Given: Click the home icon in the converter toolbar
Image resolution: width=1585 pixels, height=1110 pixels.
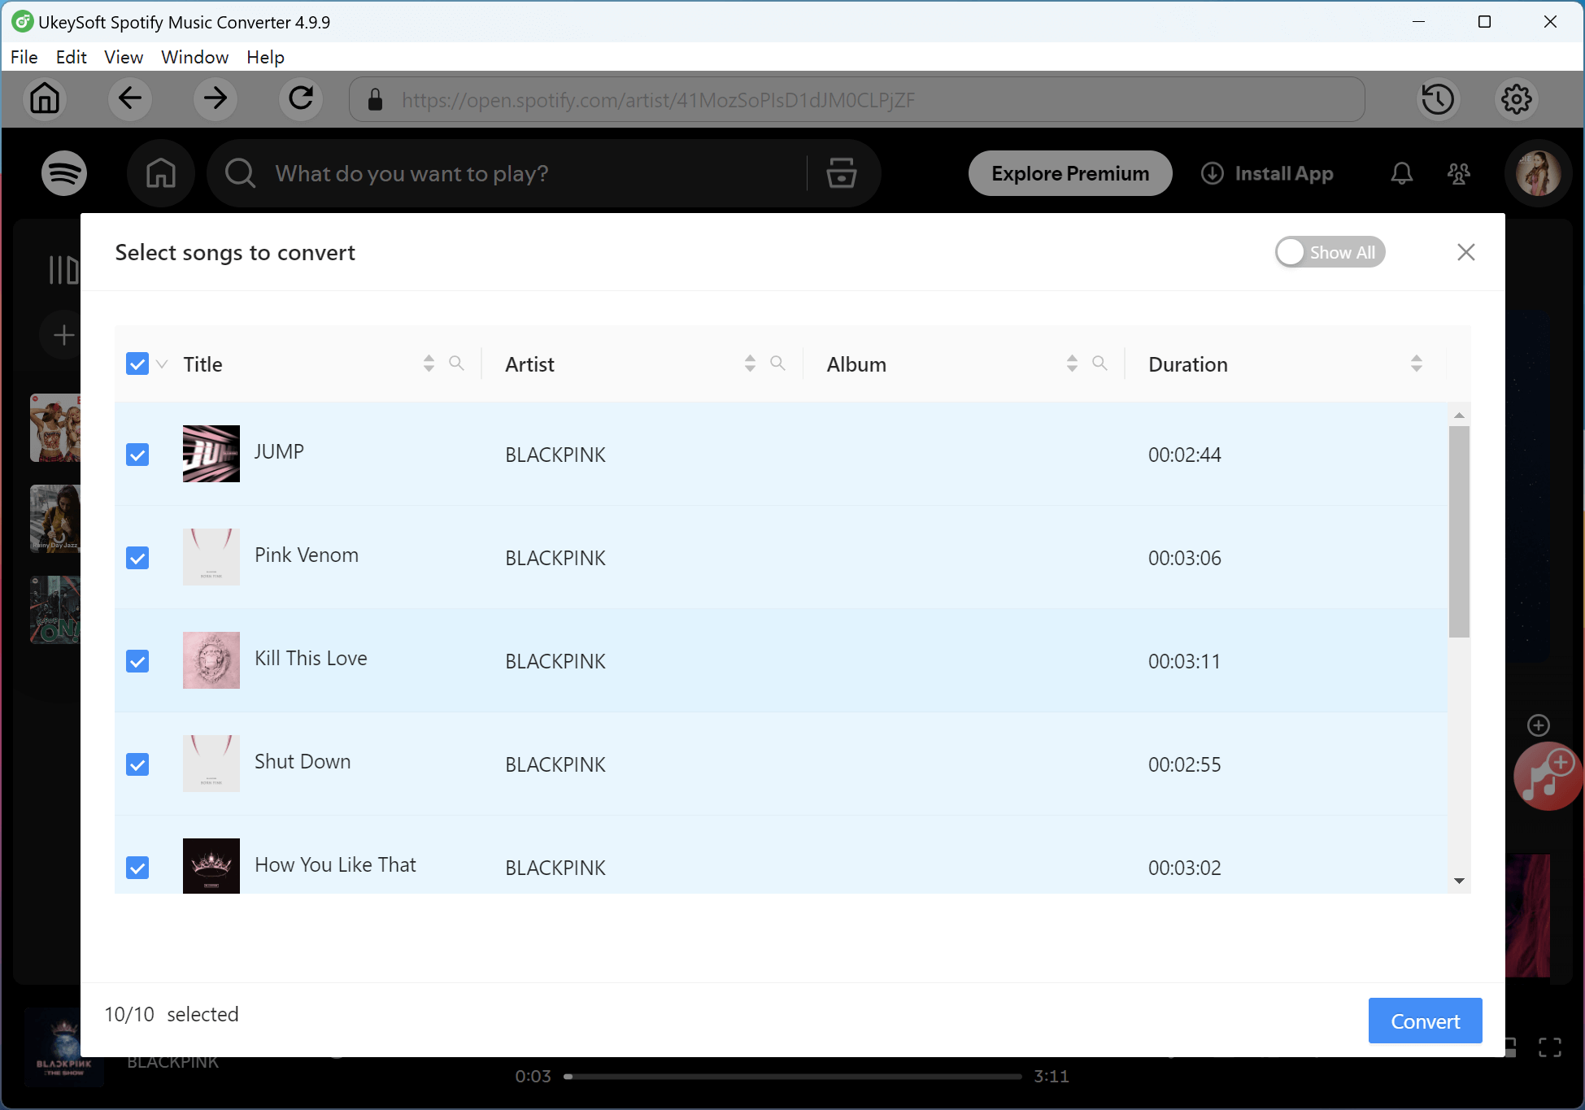Looking at the screenshot, I should [x=45, y=99].
